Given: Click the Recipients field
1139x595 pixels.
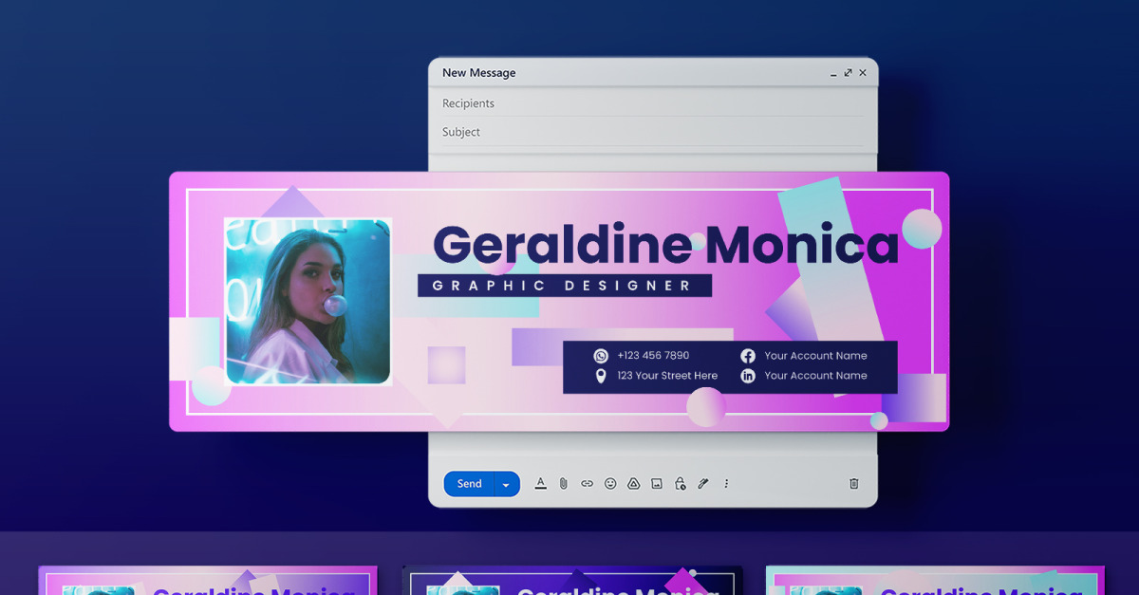Looking at the screenshot, I should click(x=569, y=103).
